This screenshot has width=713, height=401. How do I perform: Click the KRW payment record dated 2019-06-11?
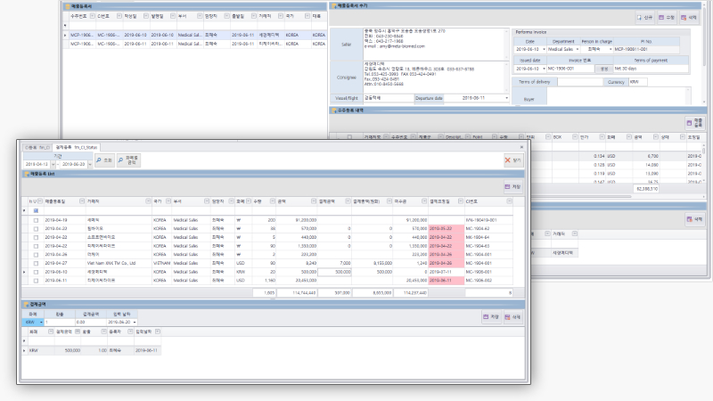click(94, 350)
